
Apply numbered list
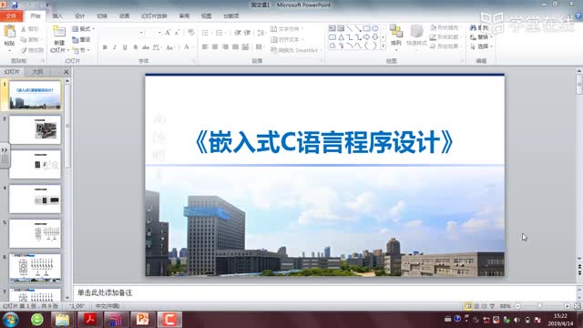coord(220,33)
